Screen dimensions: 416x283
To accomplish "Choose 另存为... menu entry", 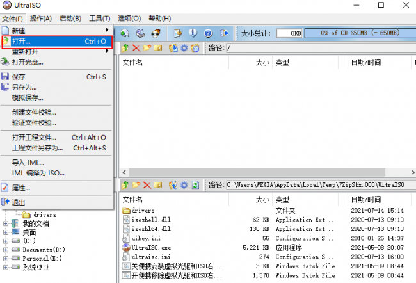I will click(x=57, y=87).
